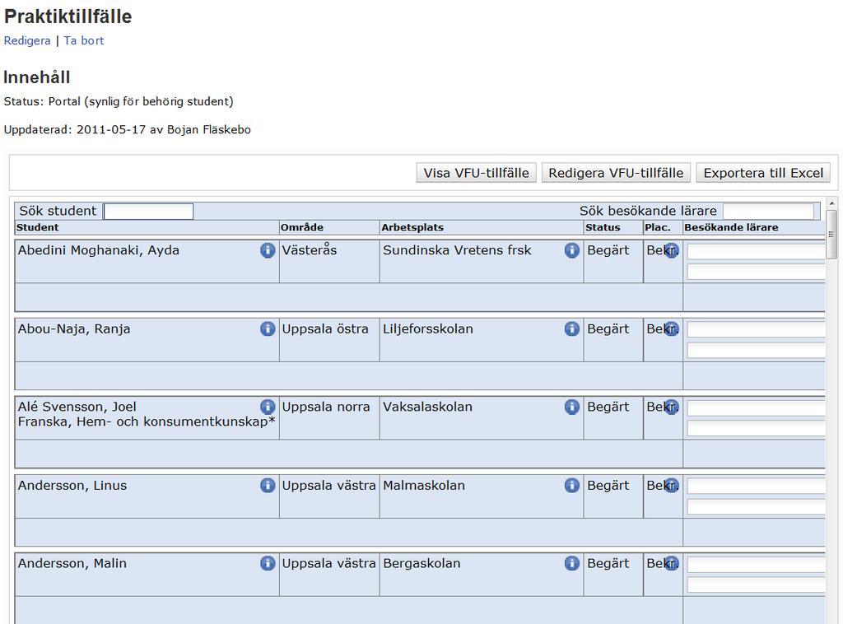Show workplace info for Sundinska Vretens frsk

coord(572,250)
